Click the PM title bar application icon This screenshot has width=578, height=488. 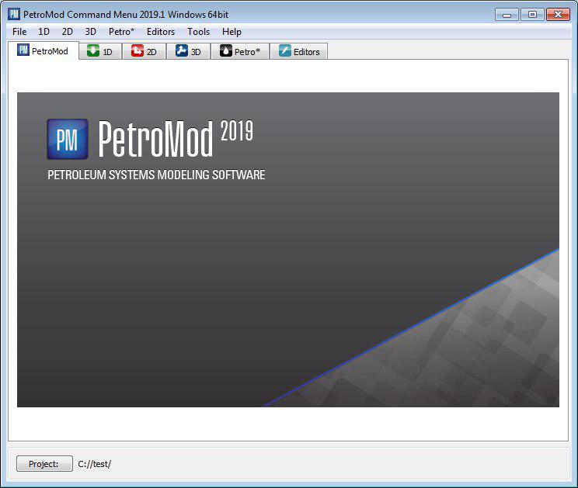click(x=14, y=14)
